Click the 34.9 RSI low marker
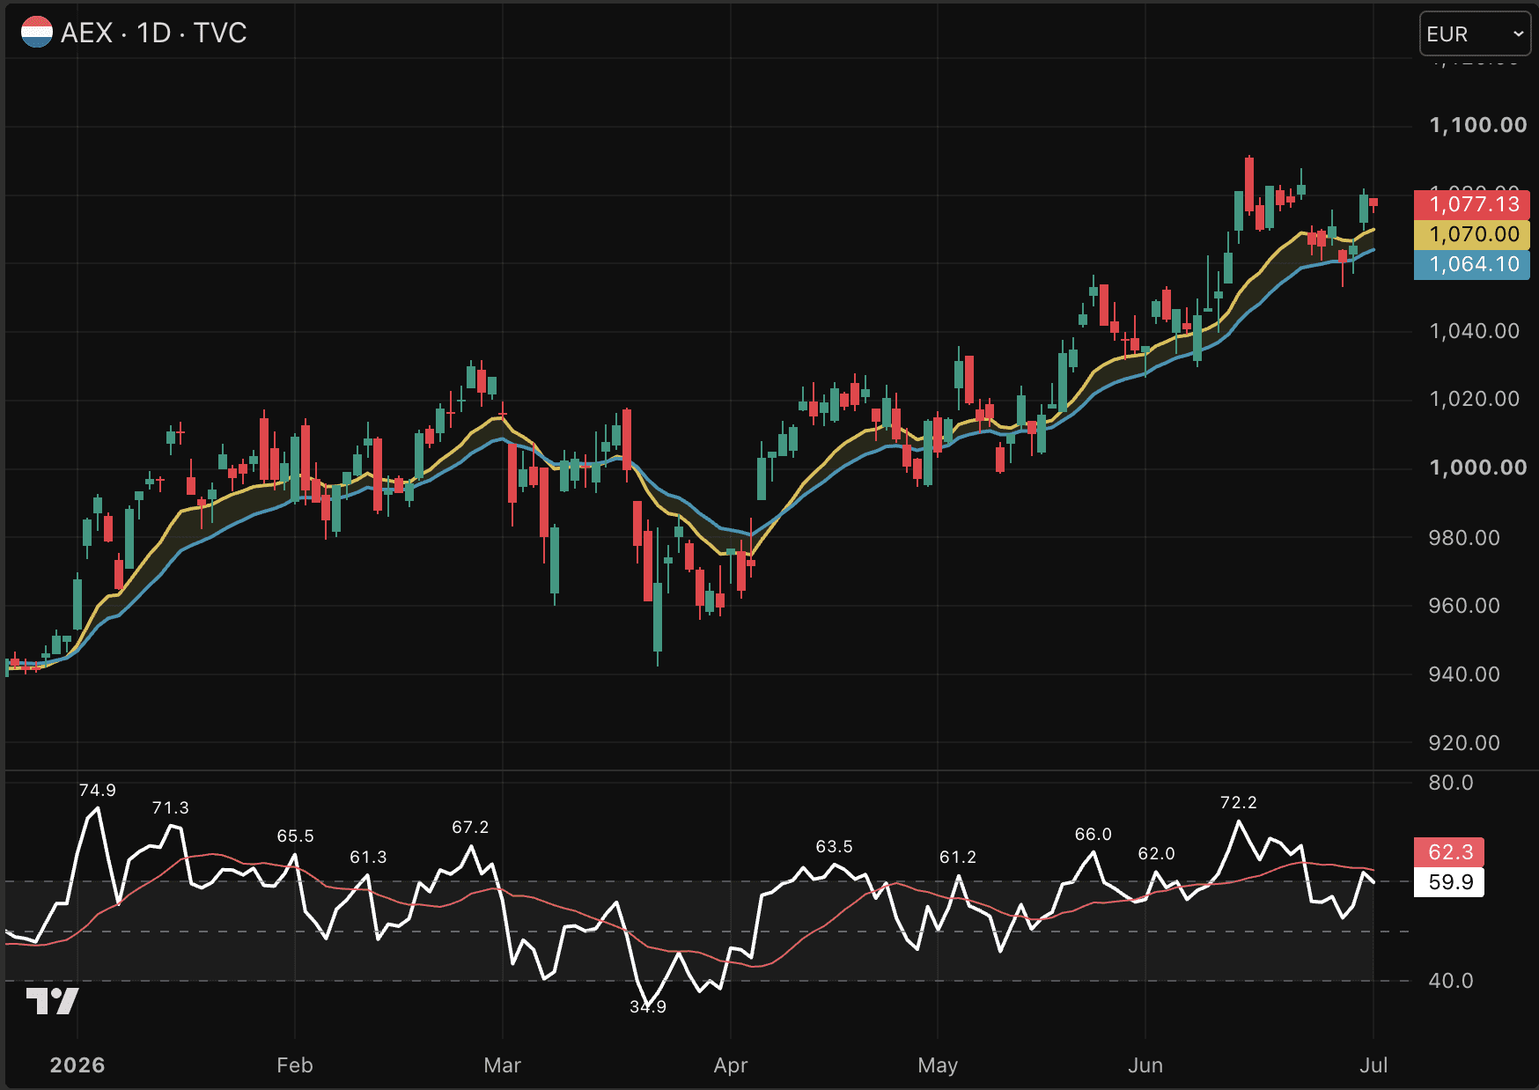The image size is (1539, 1090). point(648,1007)
